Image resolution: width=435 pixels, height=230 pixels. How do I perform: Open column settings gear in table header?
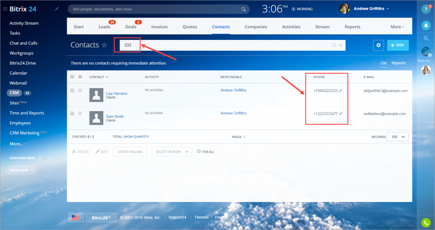(x=80, y=77)
